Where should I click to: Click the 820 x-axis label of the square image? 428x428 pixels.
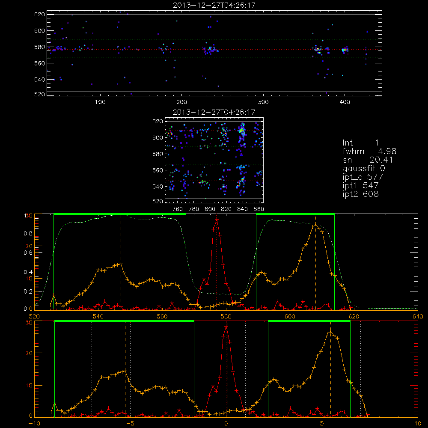pos(226,209)
